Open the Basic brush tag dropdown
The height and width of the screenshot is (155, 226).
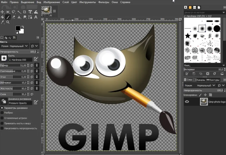[204, 65]
